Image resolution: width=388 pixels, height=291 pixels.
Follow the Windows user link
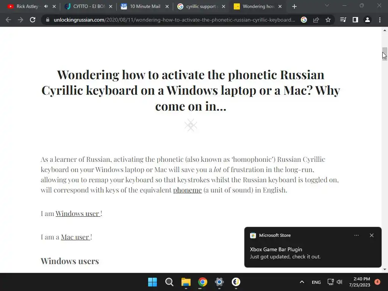coord(78,214)
